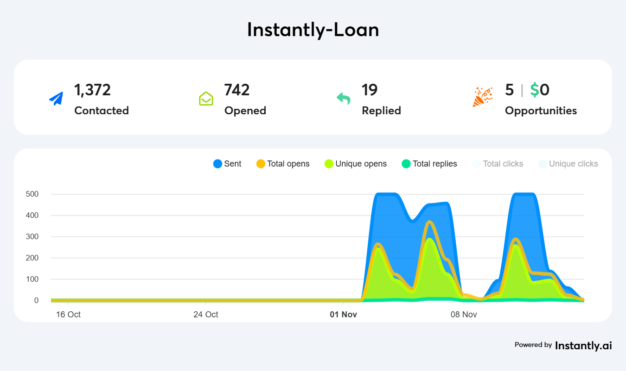Click the green open envelope Opened icon

(x=206, y=99)
